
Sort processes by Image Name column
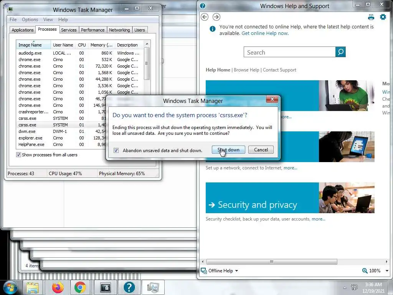[34, 45]
